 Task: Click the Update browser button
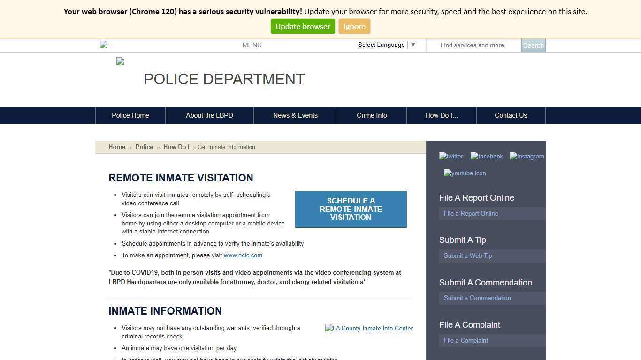302,26
